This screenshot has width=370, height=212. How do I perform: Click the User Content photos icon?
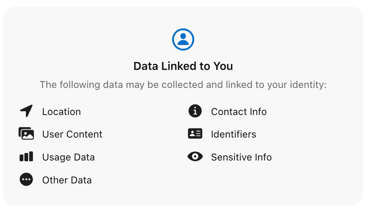pos(26,134)
